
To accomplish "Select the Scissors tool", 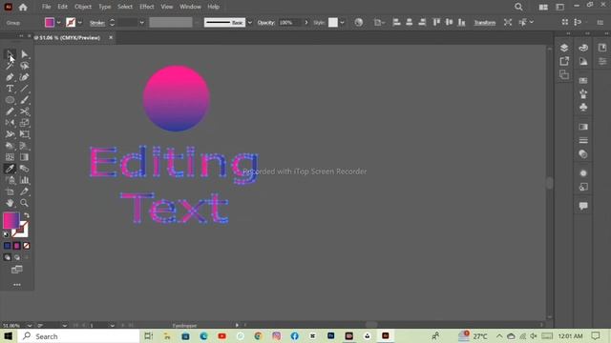I will click(24, 111).
